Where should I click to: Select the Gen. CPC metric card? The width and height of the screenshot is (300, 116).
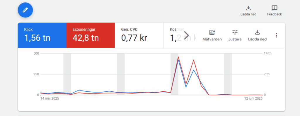click(139, 35)
